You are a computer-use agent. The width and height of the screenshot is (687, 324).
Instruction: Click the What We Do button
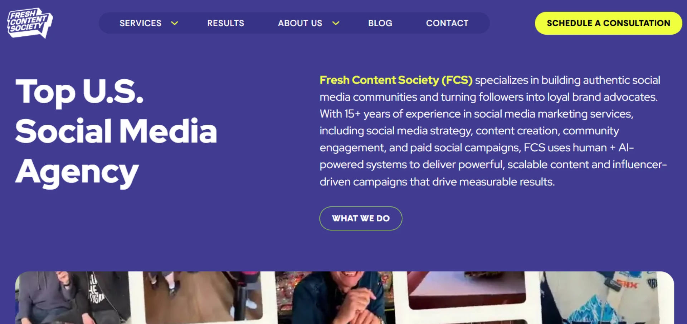pos(361,218)
